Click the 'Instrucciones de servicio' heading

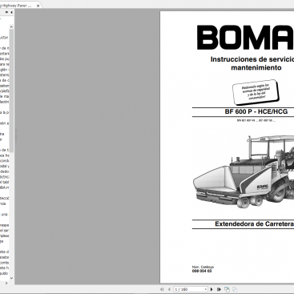pos(252,59)
